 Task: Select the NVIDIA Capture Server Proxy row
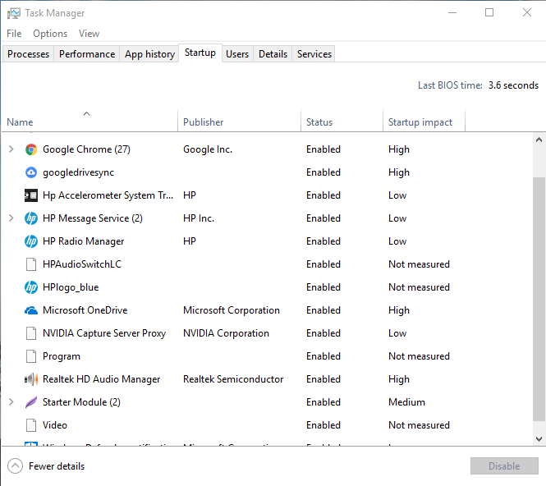pyautogui.click(x=104, y=333)
